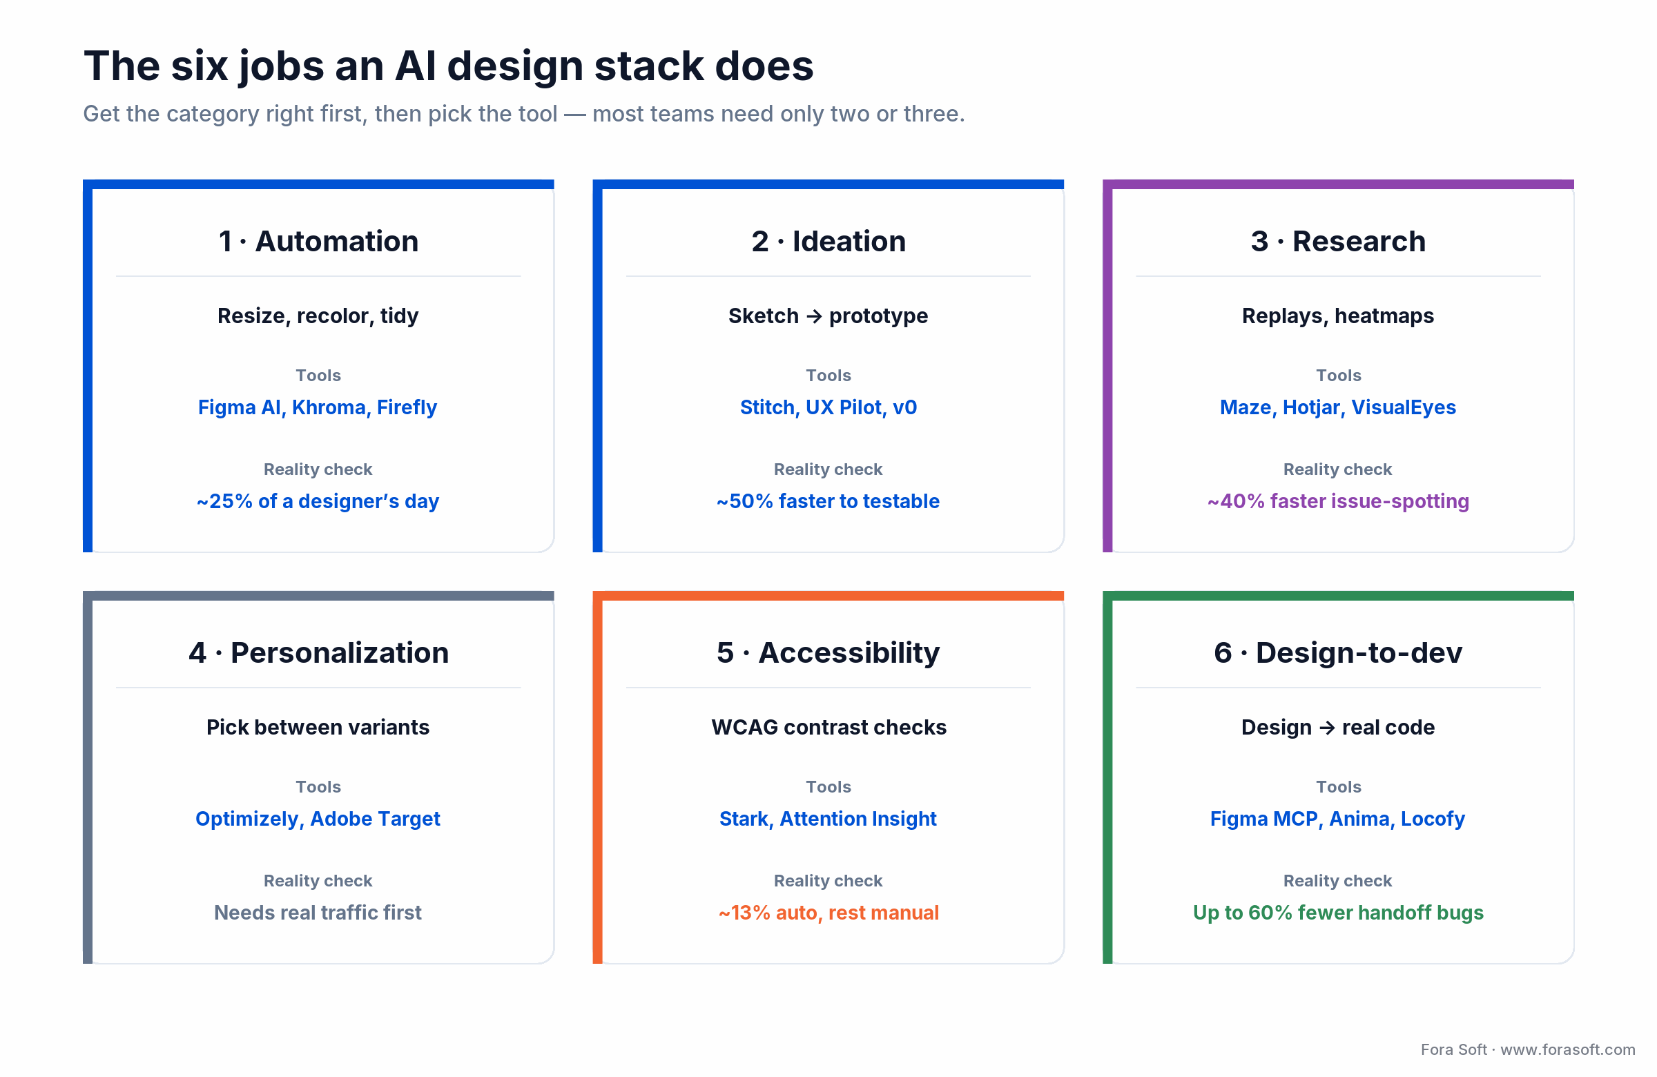Select the '2 · Ideation' card heading
Screen dimensions: 1657x1077
tap(828, 241)
